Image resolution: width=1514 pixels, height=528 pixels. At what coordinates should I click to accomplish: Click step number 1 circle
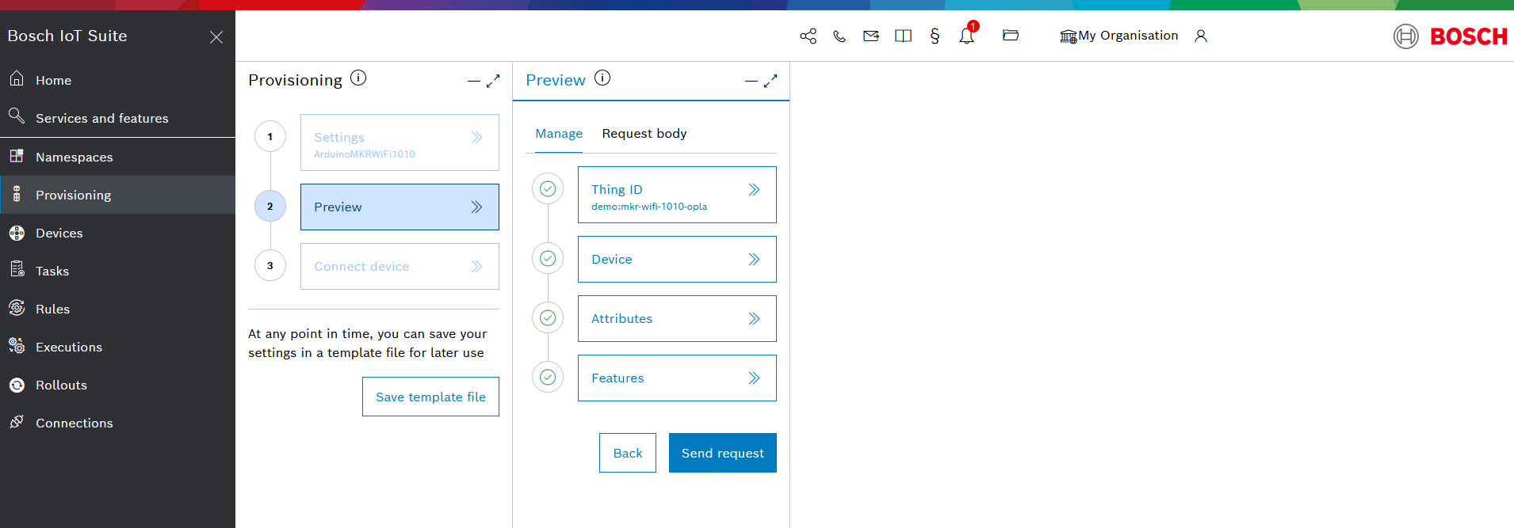coord(270,136)
